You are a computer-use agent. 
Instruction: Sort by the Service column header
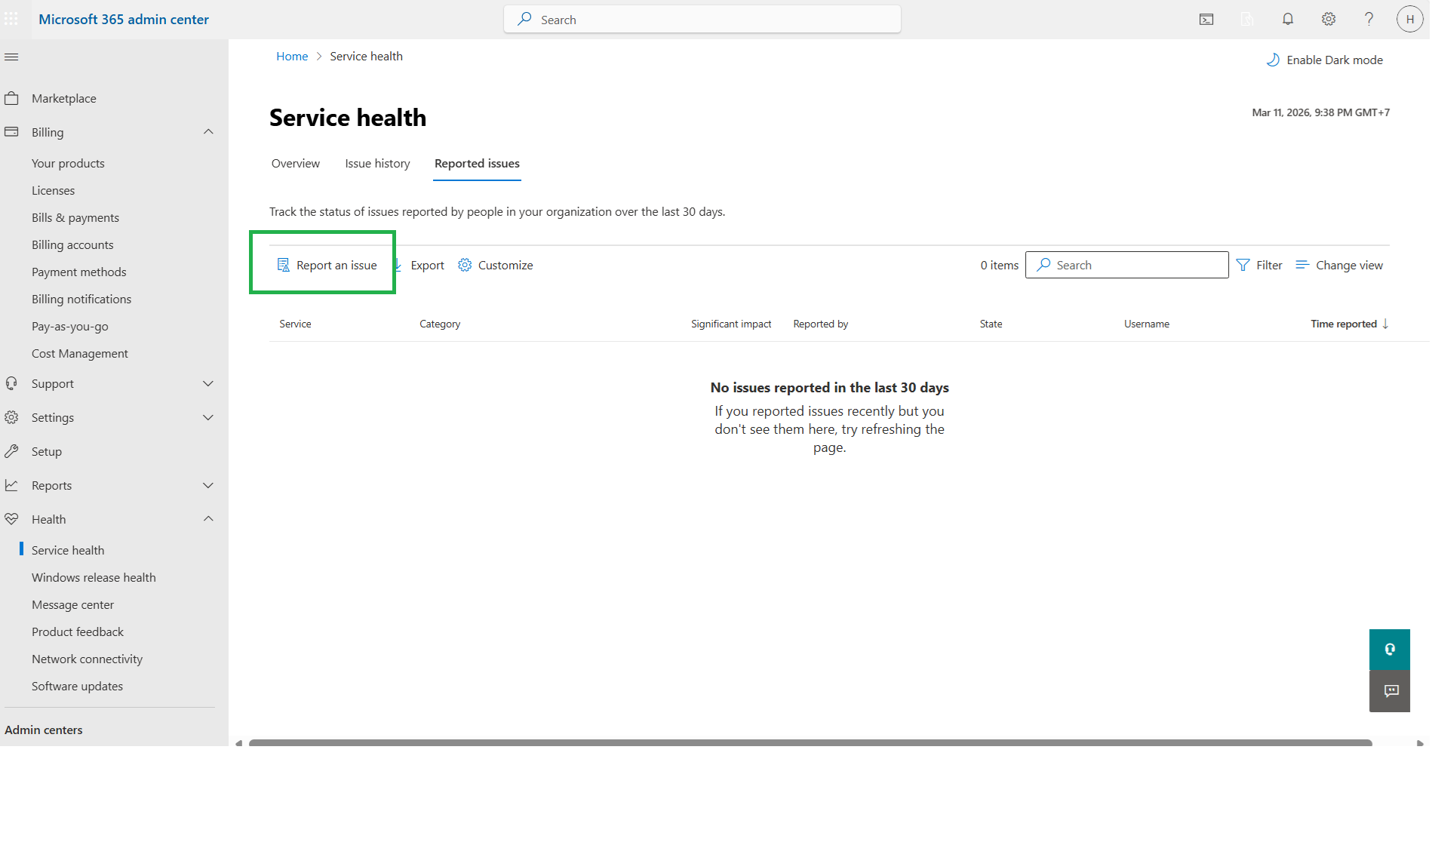[295, 324]
